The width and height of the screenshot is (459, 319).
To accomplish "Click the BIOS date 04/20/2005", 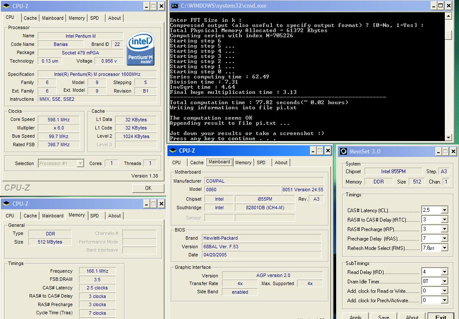I will [x=261, y=255].
